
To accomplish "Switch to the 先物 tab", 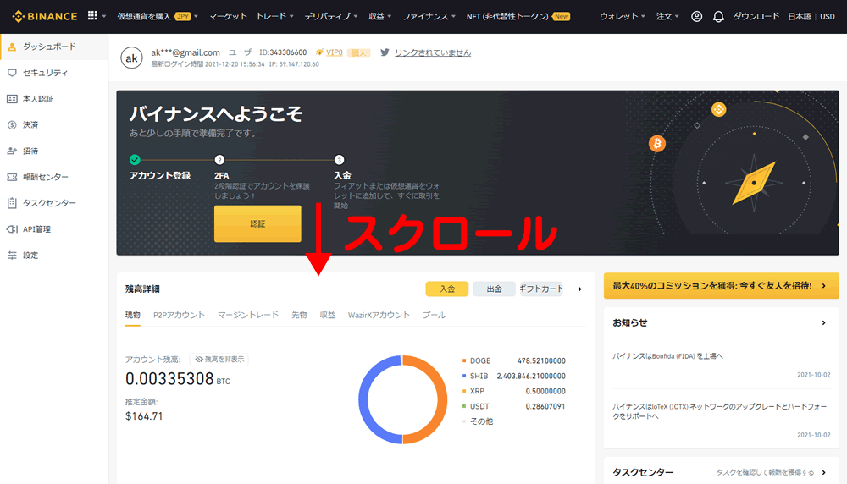I will [299, 315].
